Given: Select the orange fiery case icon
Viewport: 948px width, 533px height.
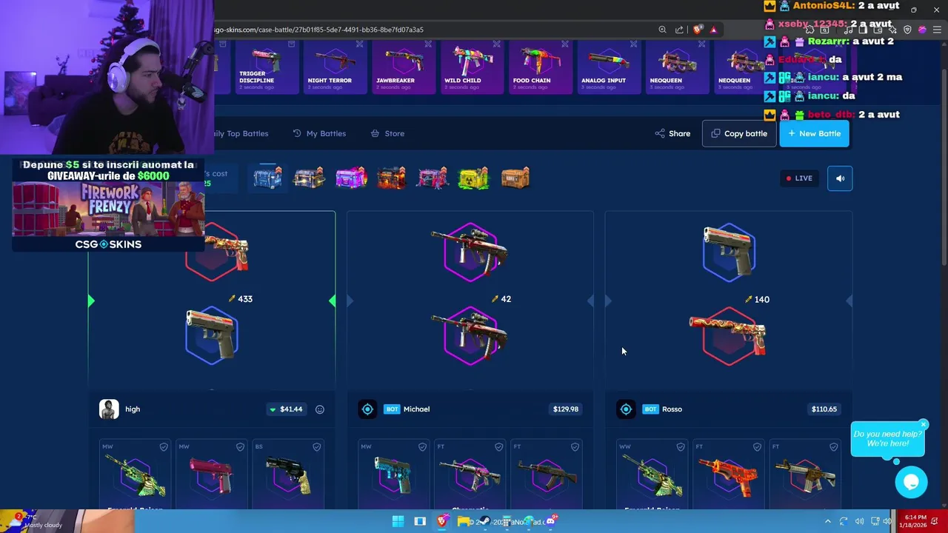Looking at the screenshot, I should click(391, 178).
